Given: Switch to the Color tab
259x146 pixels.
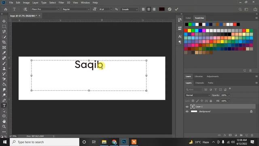Looking at the screenshot, I should pos(188,18).
